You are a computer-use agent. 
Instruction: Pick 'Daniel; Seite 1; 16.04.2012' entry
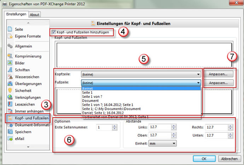[x=141, y=113]
